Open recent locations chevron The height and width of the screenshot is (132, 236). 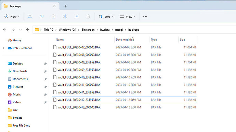coord(21,30)
